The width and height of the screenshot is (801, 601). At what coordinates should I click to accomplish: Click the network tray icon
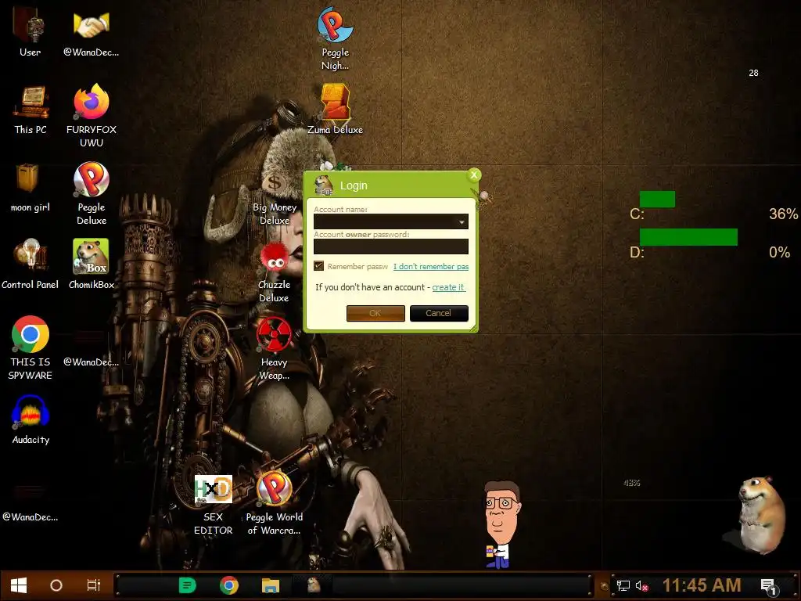pos(623,585)
